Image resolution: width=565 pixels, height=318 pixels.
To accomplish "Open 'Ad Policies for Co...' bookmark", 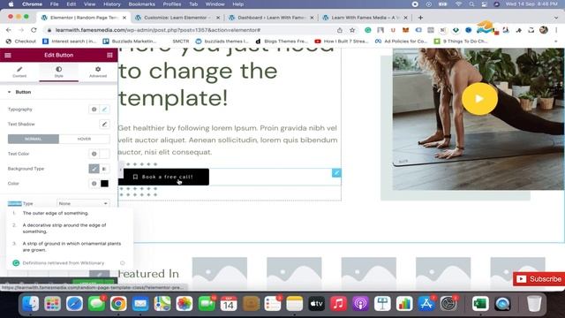I will tap(401, 42).
